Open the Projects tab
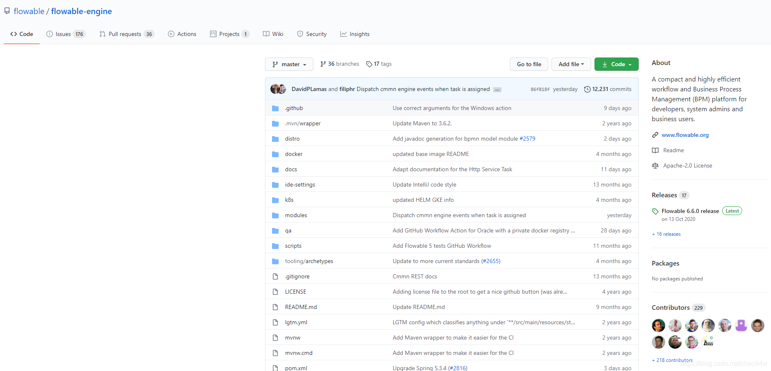771x371 pixels. (x=229, y=34)
